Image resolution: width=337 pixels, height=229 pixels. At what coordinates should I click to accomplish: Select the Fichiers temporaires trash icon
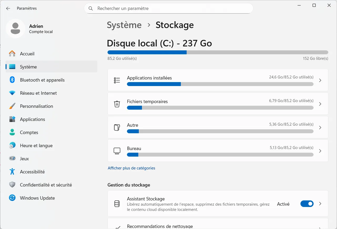point(117,104)
